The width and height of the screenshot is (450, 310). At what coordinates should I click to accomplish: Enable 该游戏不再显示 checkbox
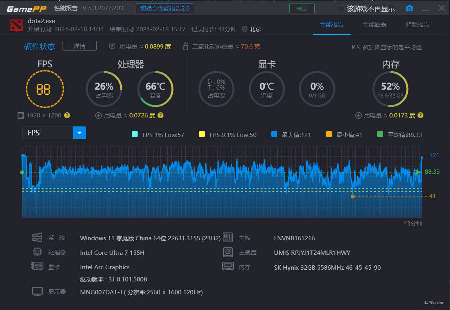click(341, 9)
